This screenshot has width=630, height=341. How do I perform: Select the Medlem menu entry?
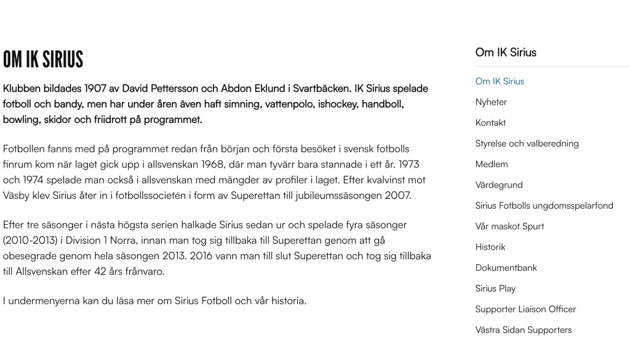point(492,164)
